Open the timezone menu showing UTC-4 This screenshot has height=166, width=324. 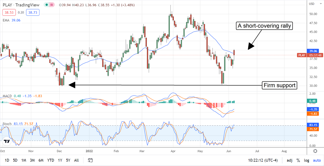point(261,160)
